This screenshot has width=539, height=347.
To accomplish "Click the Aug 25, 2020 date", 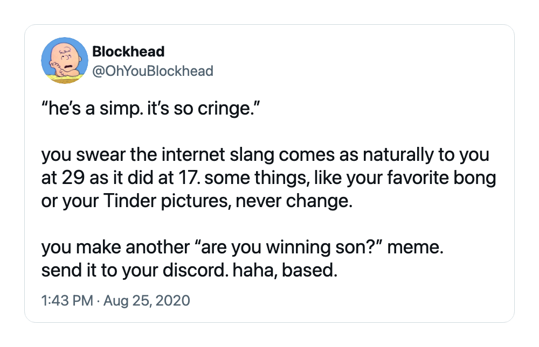I will click(x=147, y=300).
